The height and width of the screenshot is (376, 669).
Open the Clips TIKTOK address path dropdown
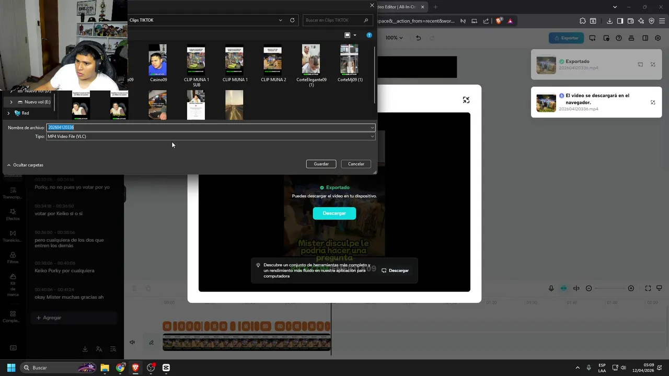(x=281, y=20)
